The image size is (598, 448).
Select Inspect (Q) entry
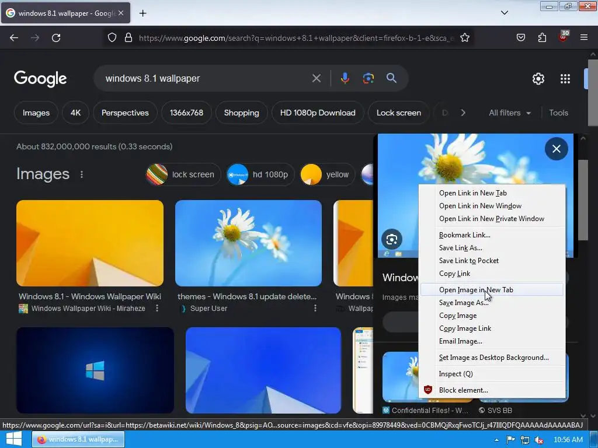click(x=492, y=374)
